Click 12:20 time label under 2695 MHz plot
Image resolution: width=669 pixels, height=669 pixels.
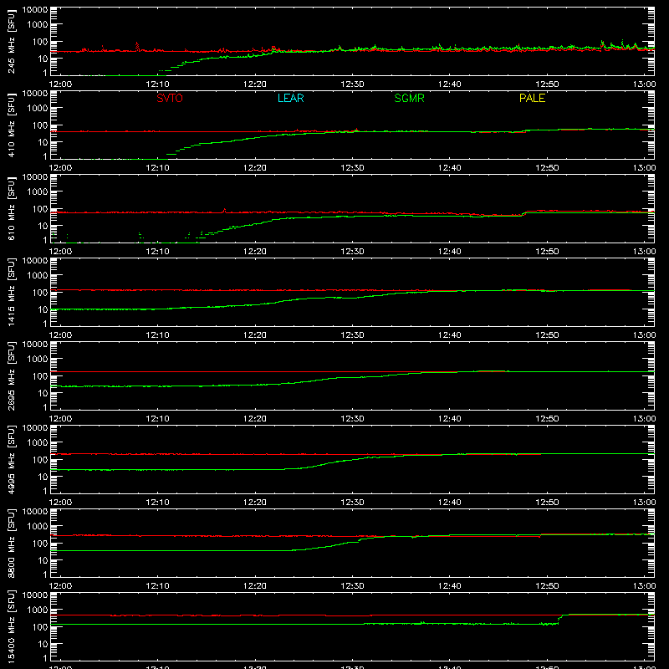(255, 419)
